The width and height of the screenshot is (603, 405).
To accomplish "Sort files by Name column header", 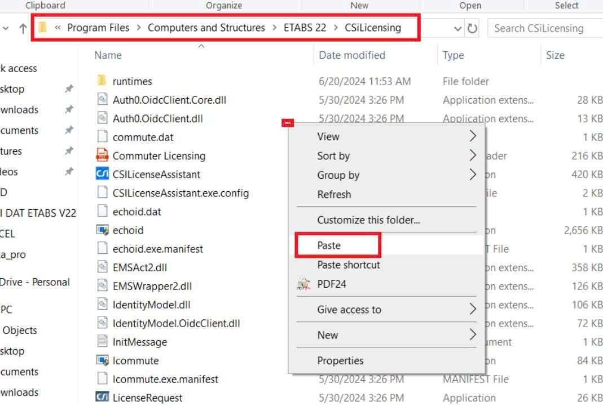I will coord(108,55).
